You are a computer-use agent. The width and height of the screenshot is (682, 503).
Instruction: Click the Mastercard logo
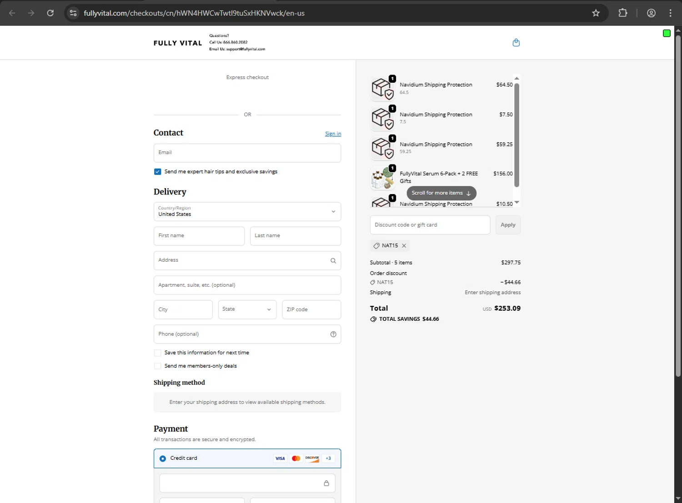pyautogui.click(x=296, y=458)
